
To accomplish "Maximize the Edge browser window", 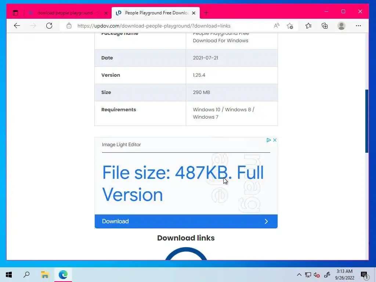I will coord(343,11).
